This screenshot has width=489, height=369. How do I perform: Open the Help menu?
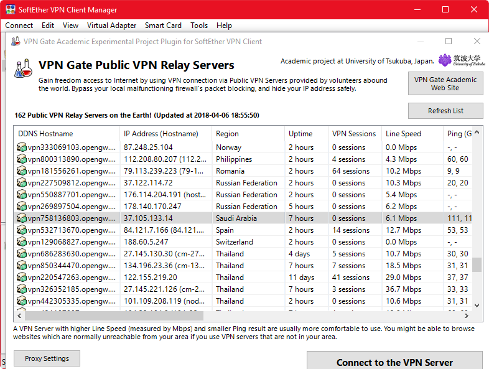[224, 26]
